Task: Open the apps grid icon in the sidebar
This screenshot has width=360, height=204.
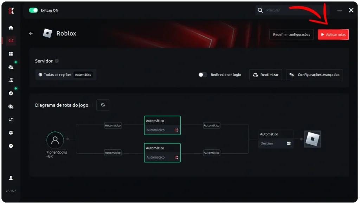Action: (x=11, y=54)
